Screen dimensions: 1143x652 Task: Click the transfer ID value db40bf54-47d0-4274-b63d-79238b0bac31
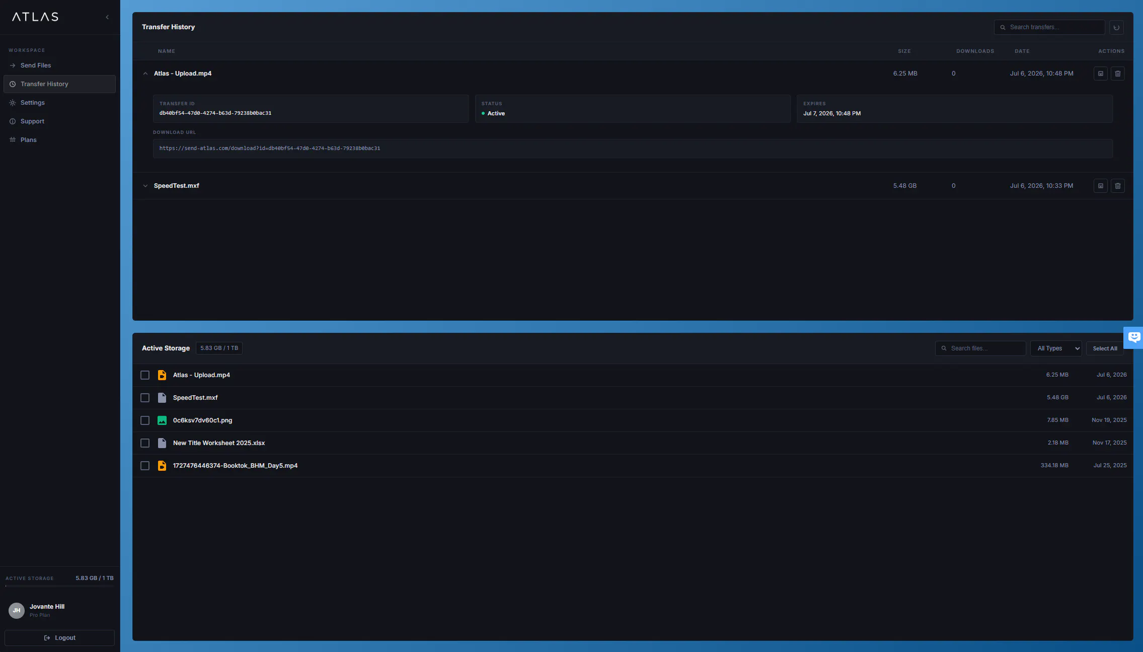click(x=215, y=113)
